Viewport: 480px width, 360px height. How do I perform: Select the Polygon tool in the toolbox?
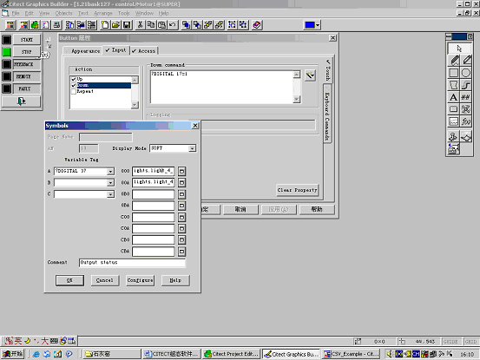(454, 85)
